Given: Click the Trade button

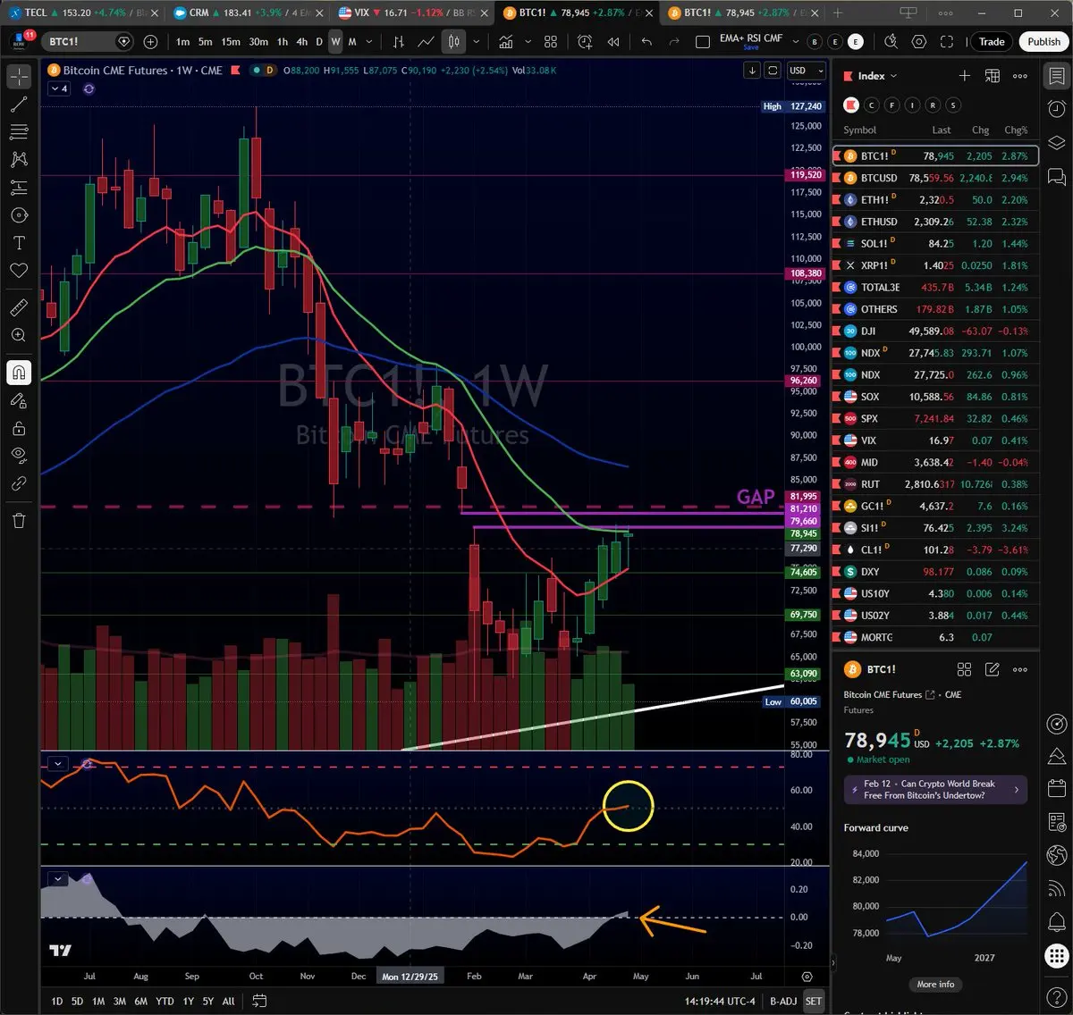Looking at the screenshot, I should coord(992,42).
